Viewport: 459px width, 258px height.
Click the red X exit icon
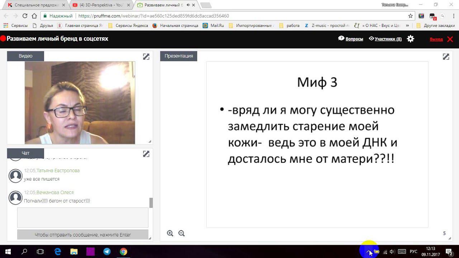[x=450, y=39]
